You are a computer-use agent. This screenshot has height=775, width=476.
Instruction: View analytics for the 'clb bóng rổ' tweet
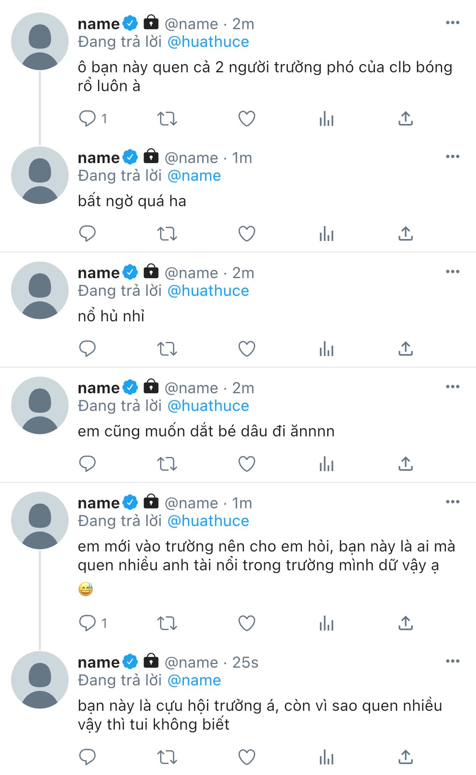326,119
